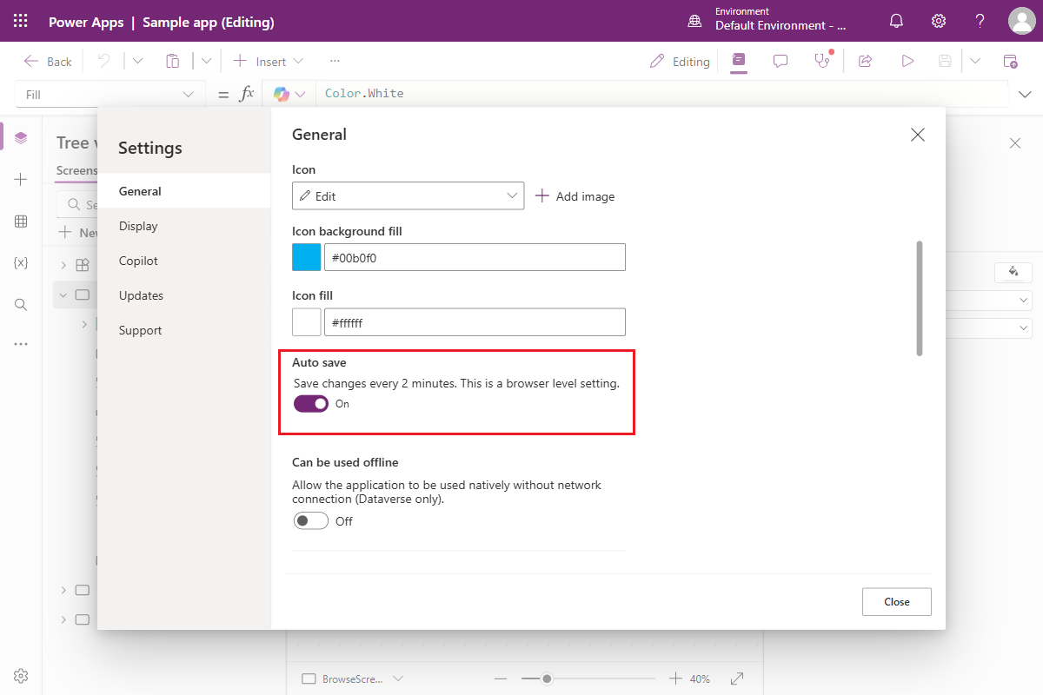Click the #00b0f0 color input field
This screenshot has height=695, width=1043.
[475, 257]
